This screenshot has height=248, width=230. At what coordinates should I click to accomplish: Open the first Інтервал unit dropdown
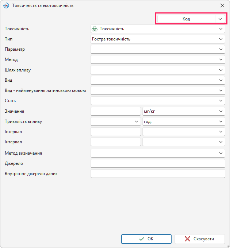tap(184, 132)
